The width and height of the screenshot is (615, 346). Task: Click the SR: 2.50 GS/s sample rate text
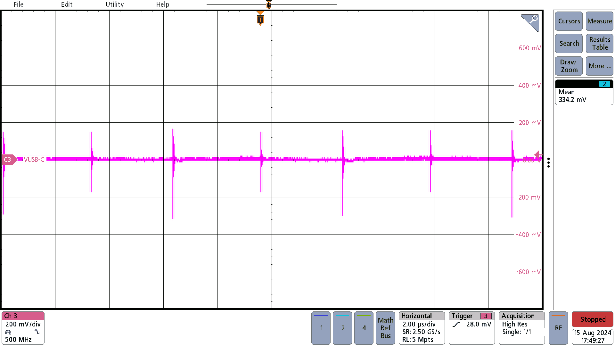421,332
